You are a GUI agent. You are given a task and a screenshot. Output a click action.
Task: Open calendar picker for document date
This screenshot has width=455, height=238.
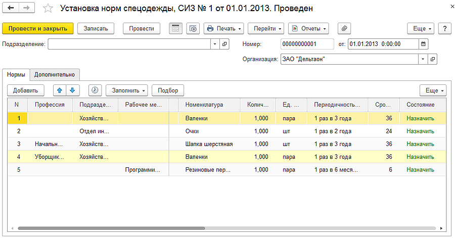point(423,44)
